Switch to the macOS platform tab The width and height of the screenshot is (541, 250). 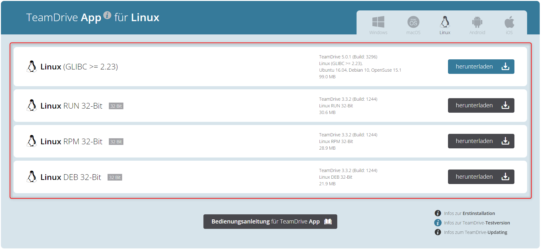point(413,25)
